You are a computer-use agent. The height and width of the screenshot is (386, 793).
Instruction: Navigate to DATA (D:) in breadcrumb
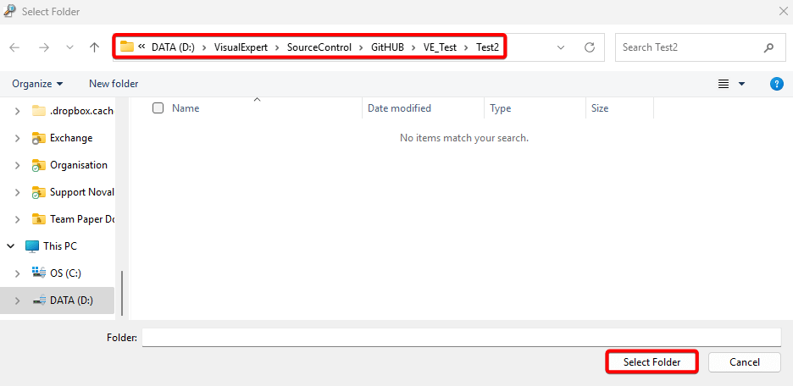(174, 47)
